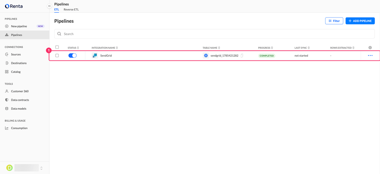380x174 pixels.
Task: Collapse the sidebar with the arrow button
Action: point(49,6)
